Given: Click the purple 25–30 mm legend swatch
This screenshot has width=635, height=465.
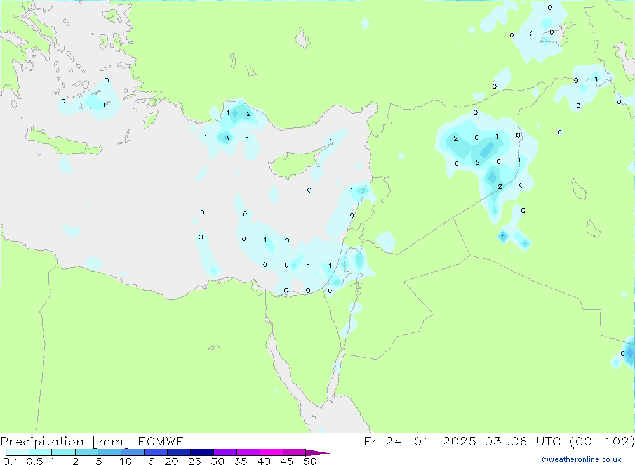Looking at the screenshot, I should pyautogui.click(x=202, y=452).
